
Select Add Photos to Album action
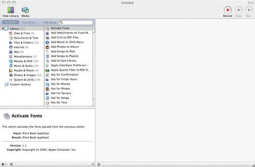point(68,47)
